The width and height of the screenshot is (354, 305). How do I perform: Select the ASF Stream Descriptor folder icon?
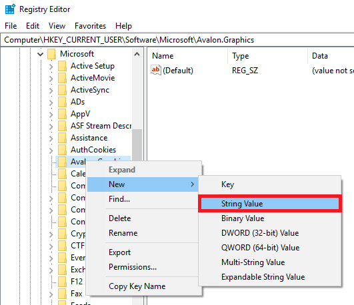tap(62, 126)
